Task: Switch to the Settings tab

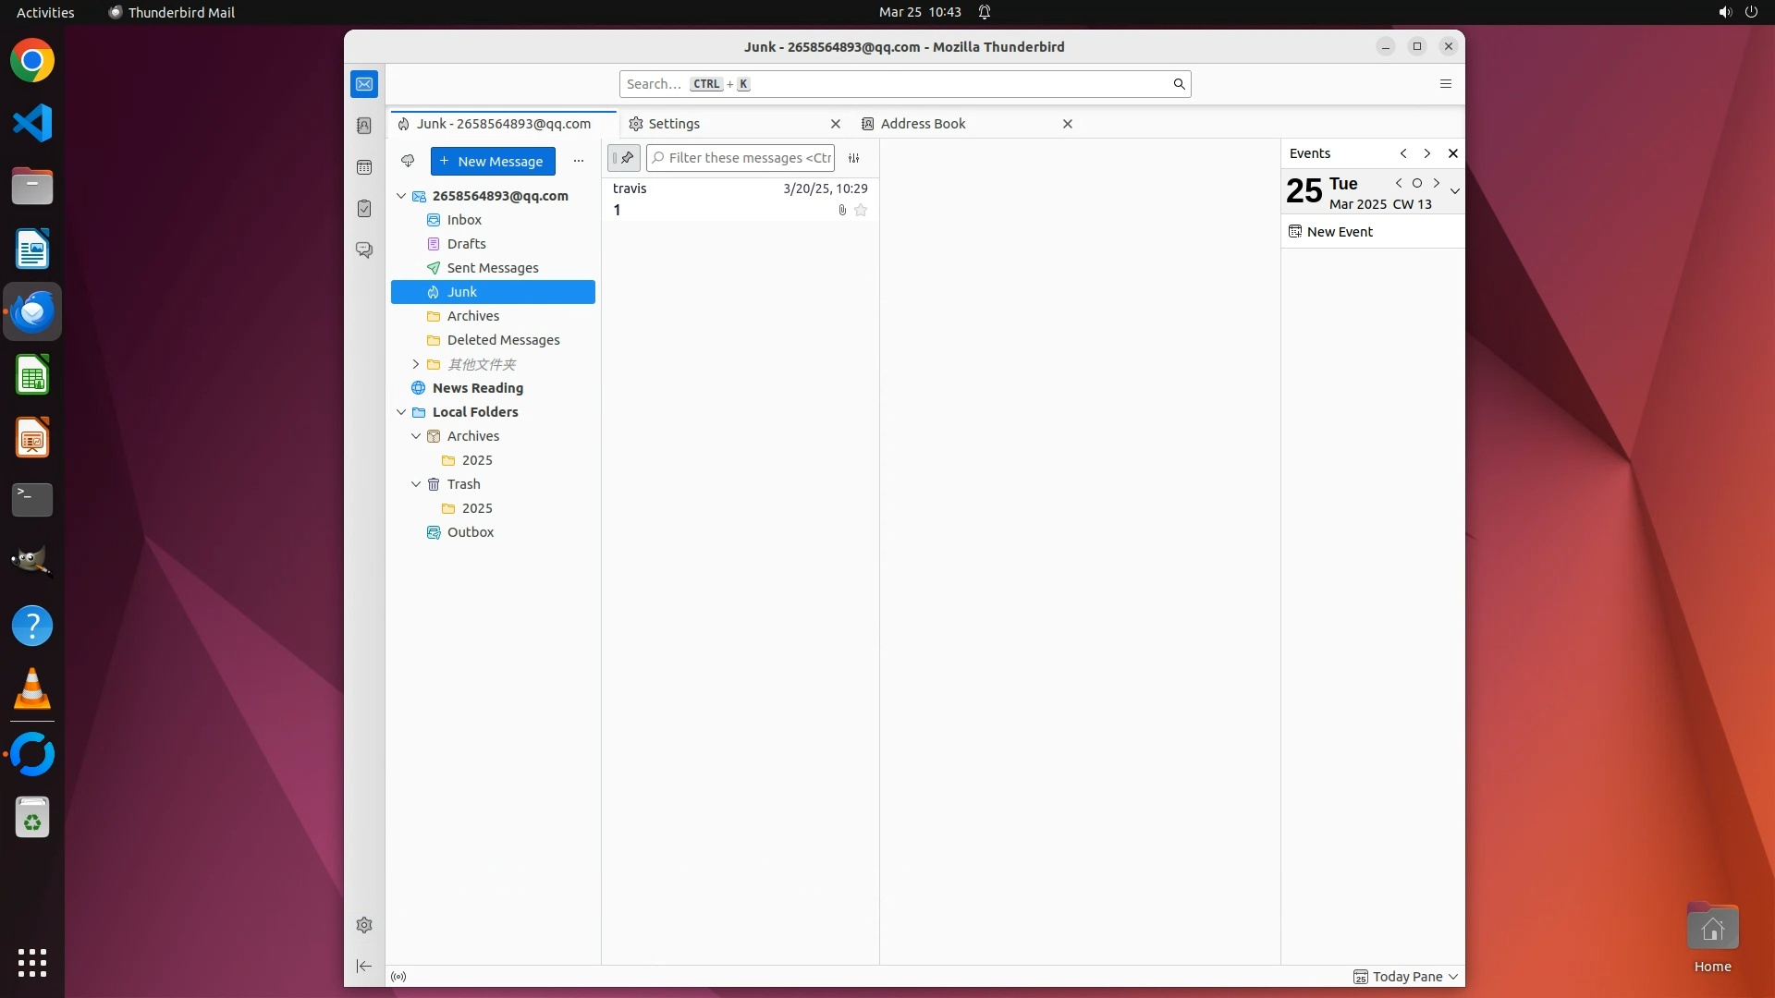Action: pos(674,124)
